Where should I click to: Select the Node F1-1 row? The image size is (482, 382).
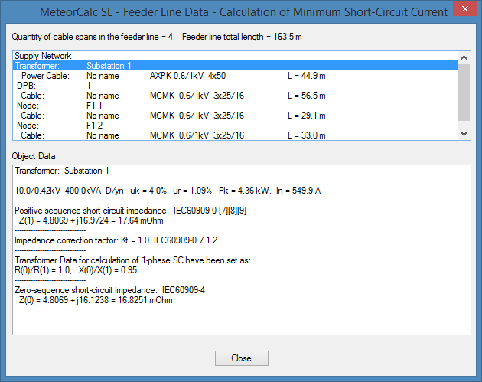[235, 106]
